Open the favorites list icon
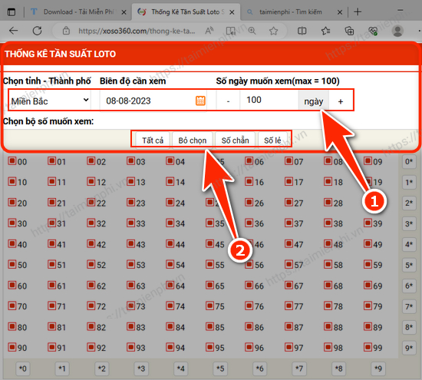 coord(325,31)
